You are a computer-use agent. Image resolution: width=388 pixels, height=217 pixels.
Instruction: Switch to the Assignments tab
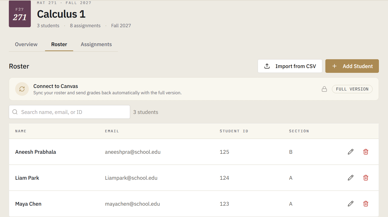point(96,44)
